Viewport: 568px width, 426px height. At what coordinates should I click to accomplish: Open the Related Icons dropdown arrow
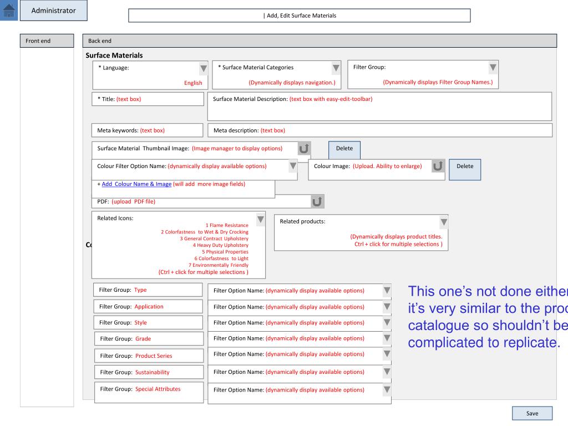(261, 220)
